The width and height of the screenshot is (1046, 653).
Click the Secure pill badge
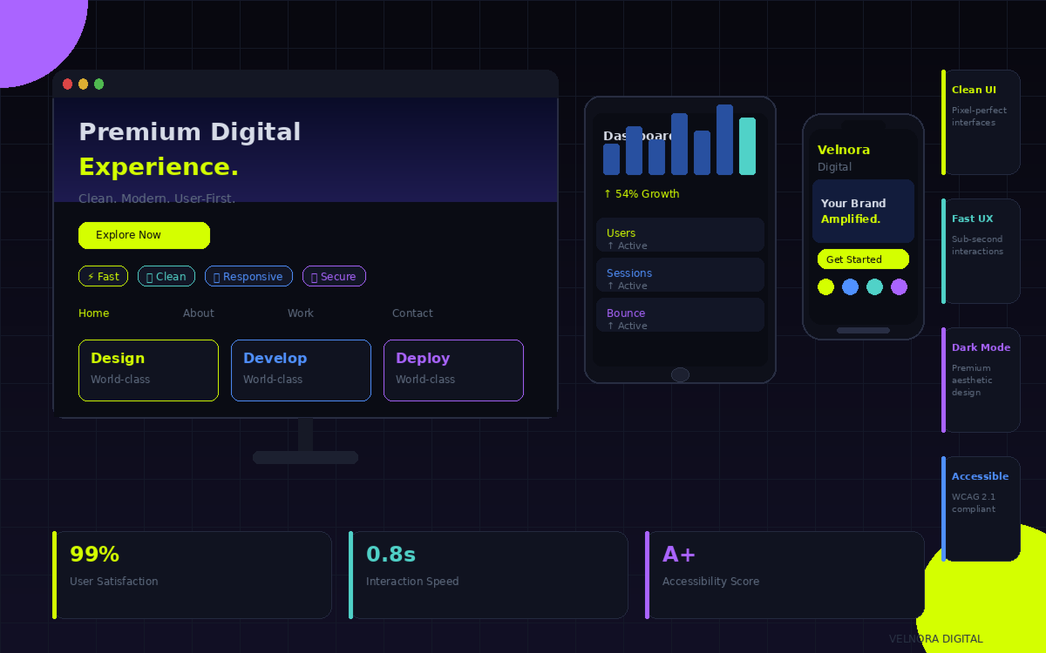click(334, 276)
